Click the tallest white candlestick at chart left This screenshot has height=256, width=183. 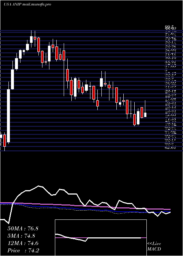[8, 116]
